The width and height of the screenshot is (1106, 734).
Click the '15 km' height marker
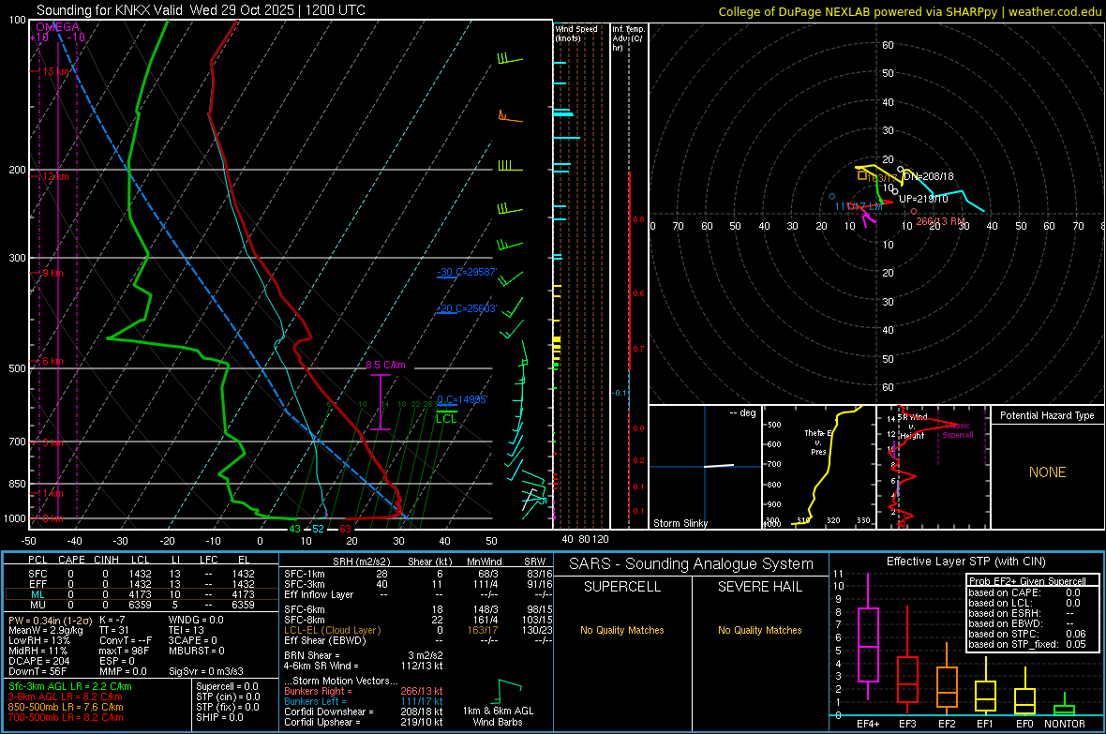tap(56, 71)
